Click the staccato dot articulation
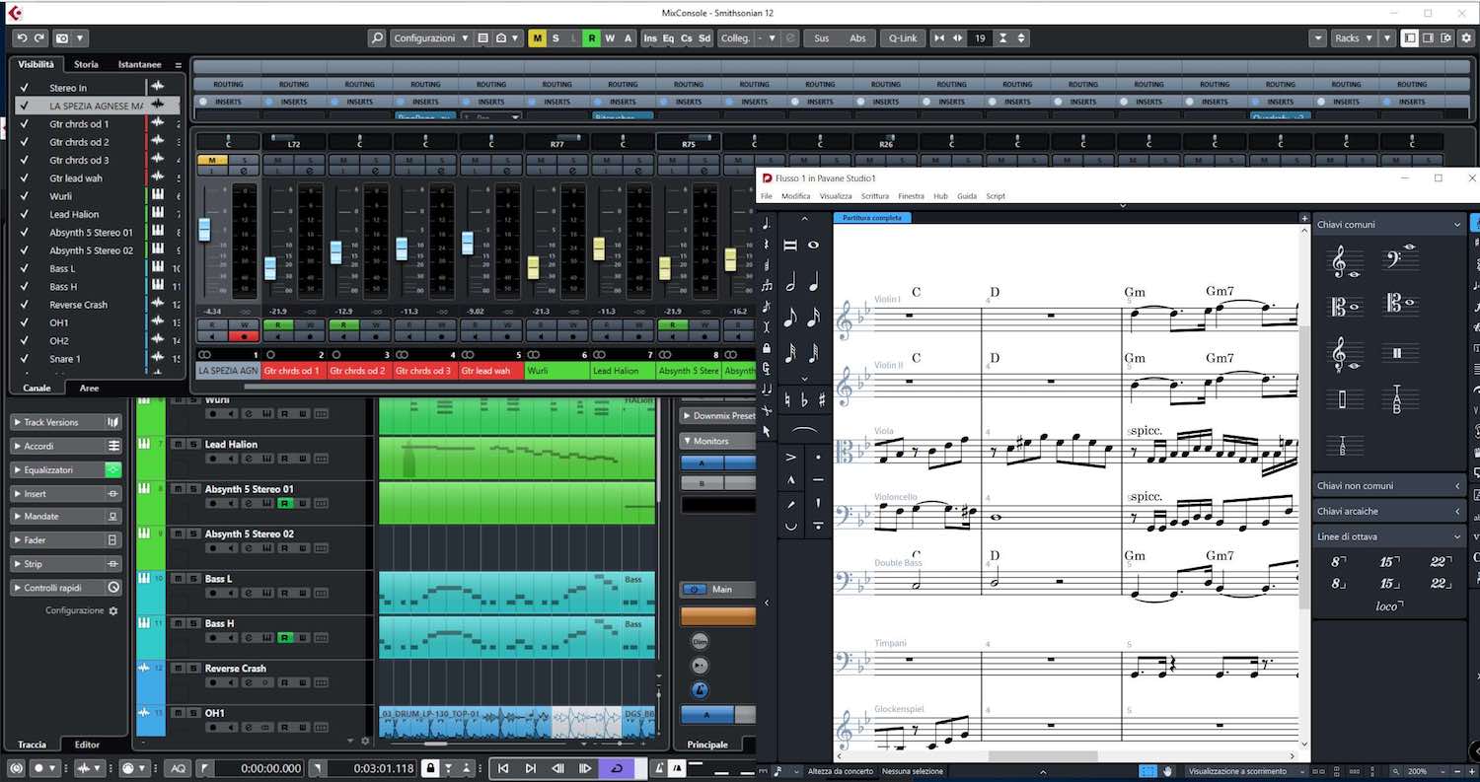The image size is (1480, 782). (x=818, y=458)
